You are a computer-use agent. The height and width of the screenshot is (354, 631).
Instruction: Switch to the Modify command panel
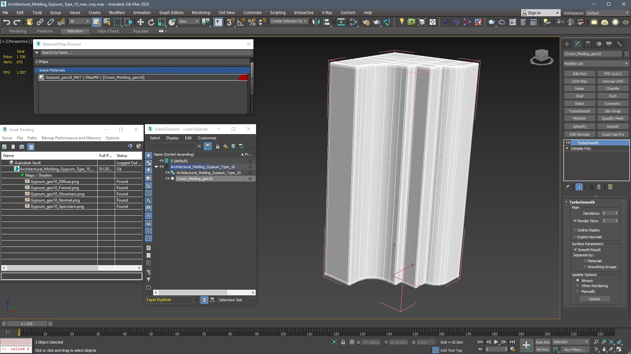(577, 44)
